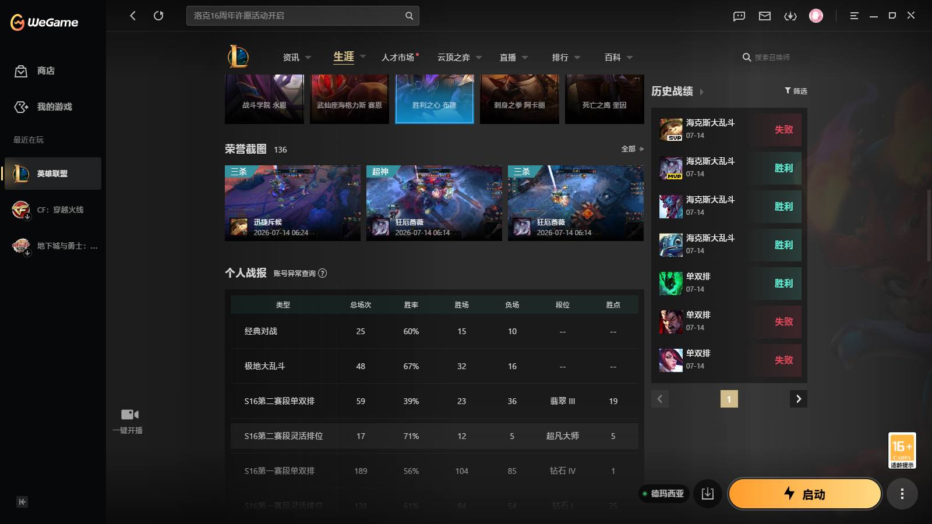This screenshot has height=524, width=932.
Task: Select the 武仙座海格力斯 赛恩 card
Action: click(349, 99)
